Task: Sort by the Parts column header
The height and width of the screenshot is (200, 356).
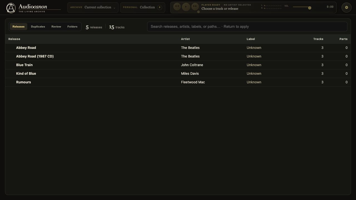Action: click(x=343, y=39)
